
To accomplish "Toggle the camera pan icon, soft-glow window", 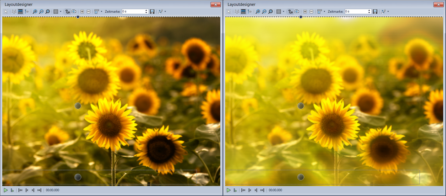I will (297, 11).
